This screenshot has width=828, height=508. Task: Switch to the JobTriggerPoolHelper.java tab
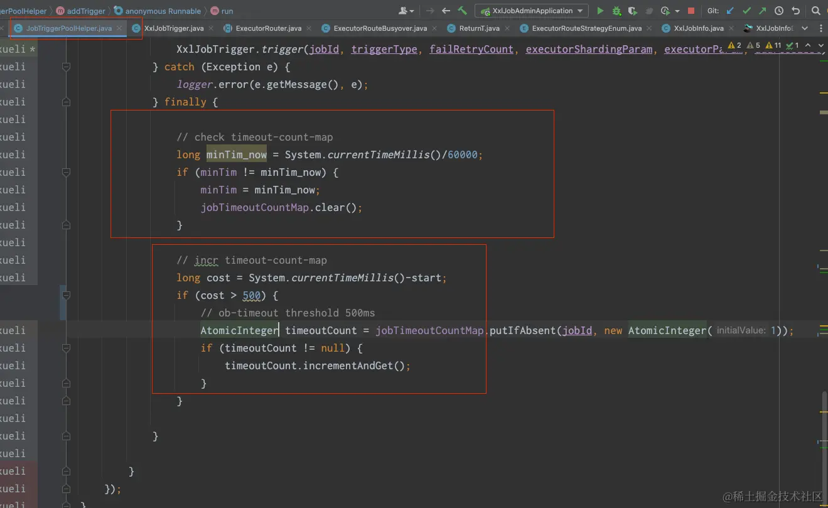click(69, 28)
